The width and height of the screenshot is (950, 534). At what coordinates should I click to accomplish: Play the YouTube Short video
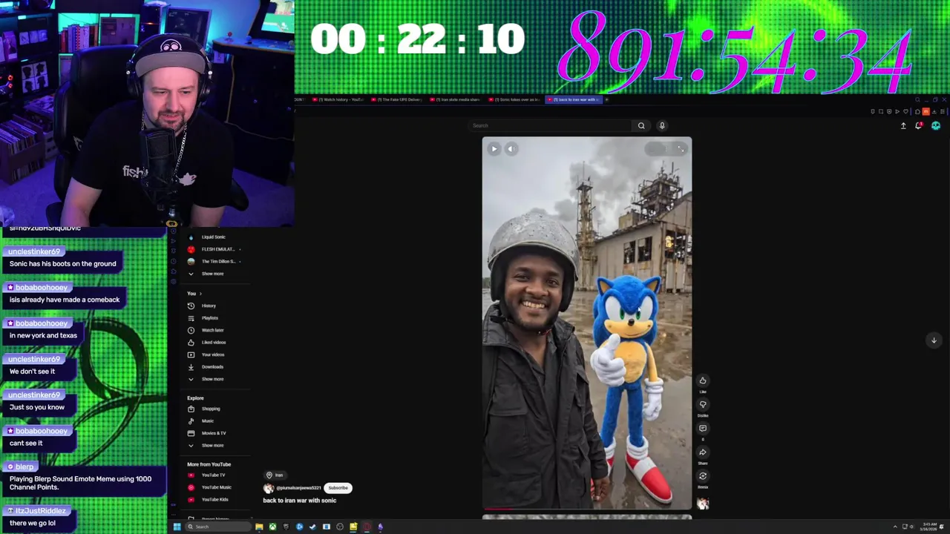click(494, 149)
